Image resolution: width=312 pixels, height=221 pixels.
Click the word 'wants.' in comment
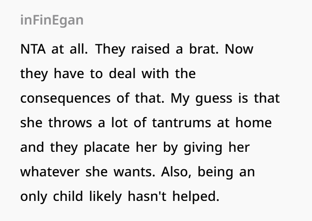(134, 172)
